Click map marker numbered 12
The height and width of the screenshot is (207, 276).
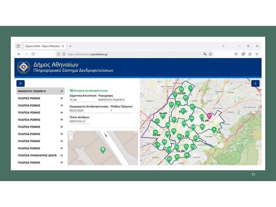tap(157, 121)
